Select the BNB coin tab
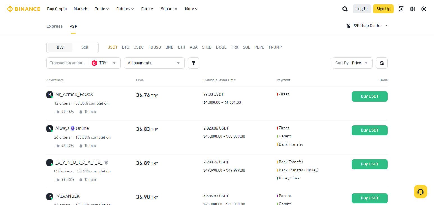The width and height of the screenshot is (434, 205). coord(169,47)
